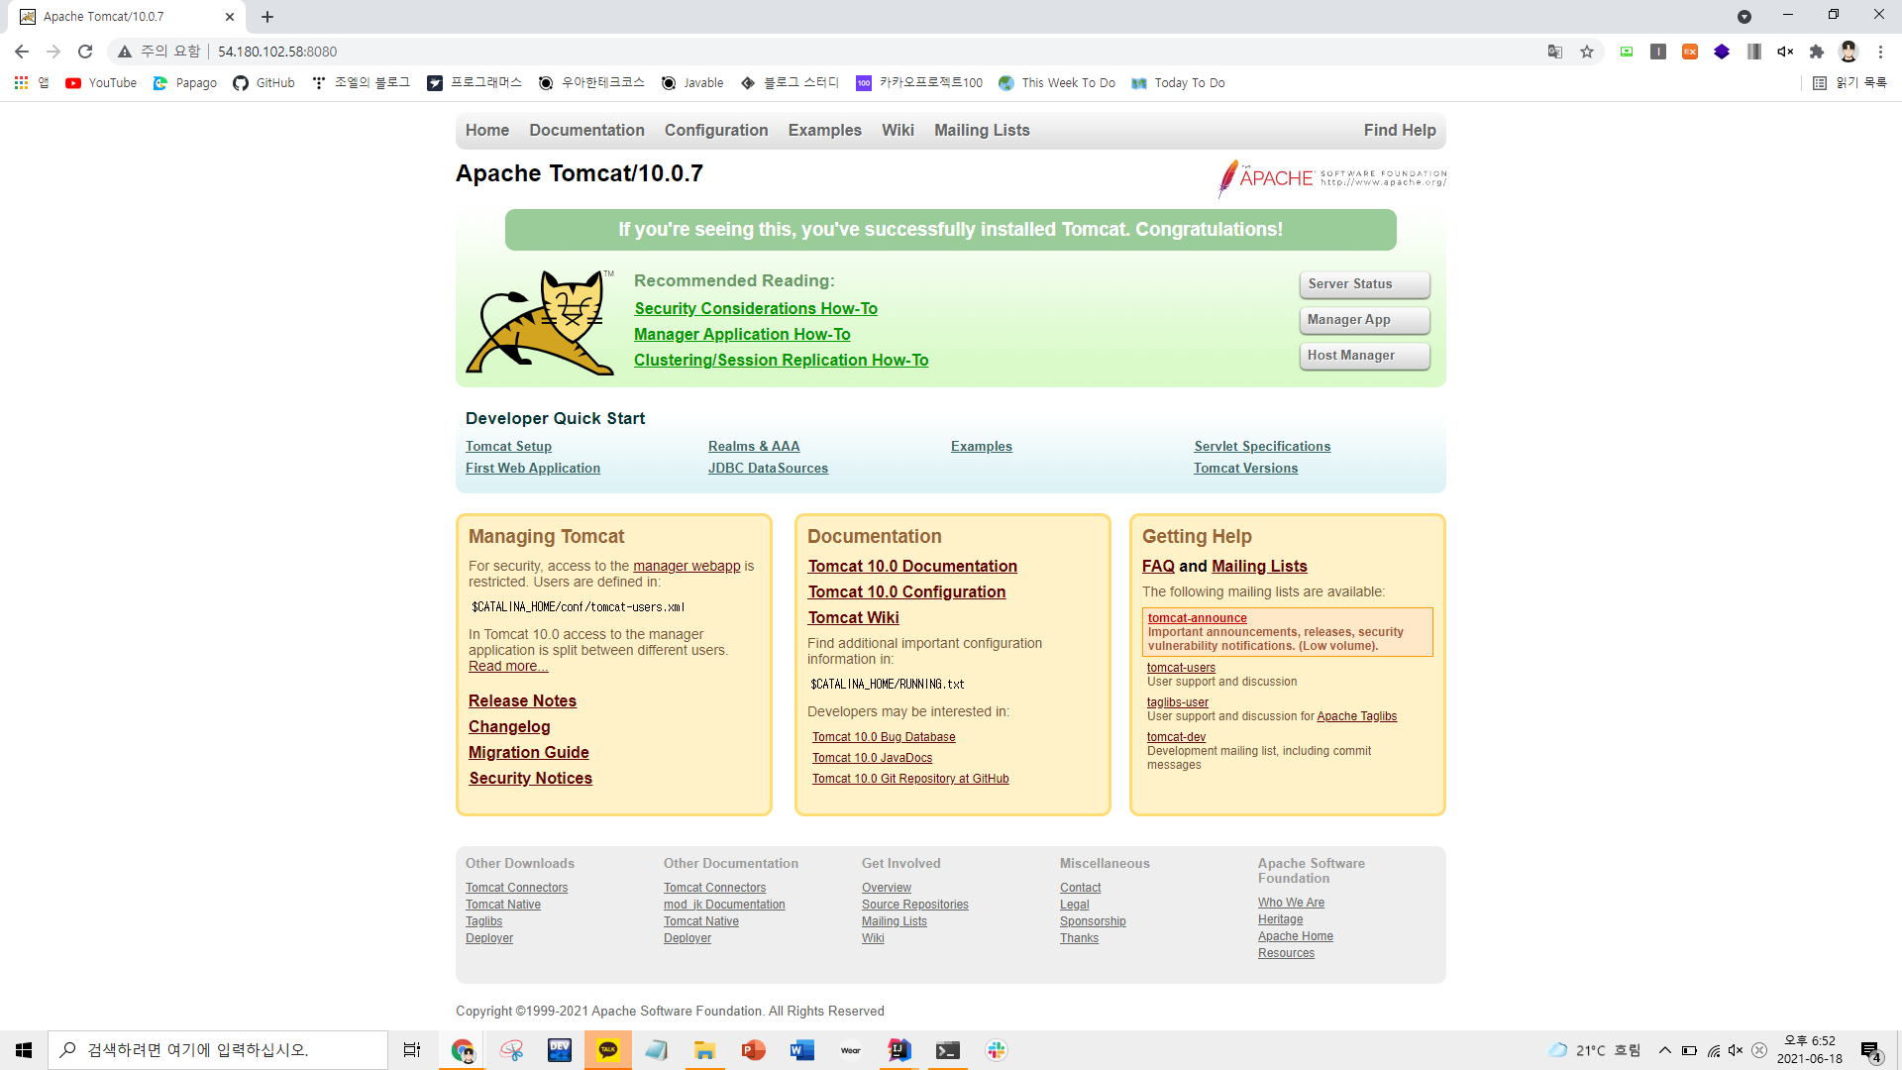This screenshot has width=1902, height=1070.
Task: Open the Chrome extensions puzzle icon
Action: [1817, 52]
